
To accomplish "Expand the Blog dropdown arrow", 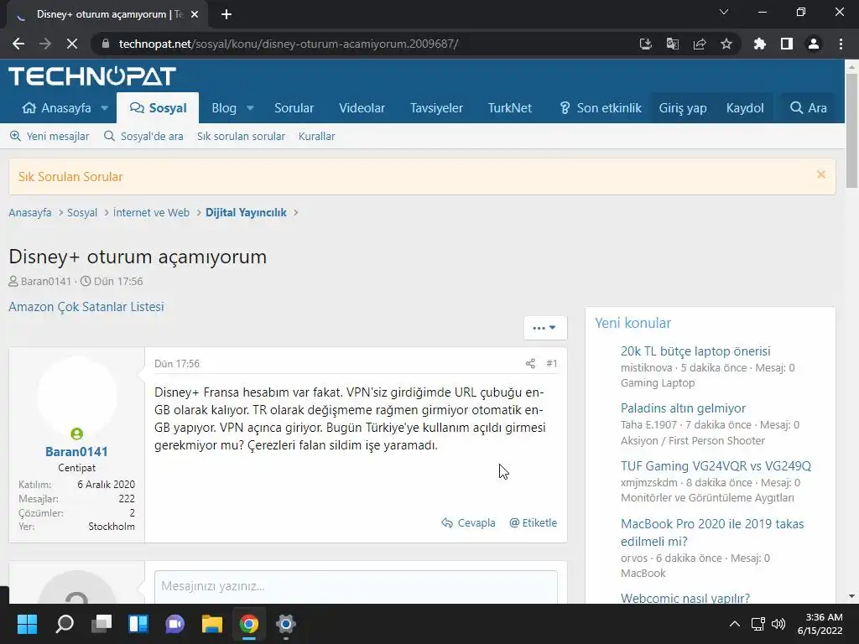I will [250, 108].
